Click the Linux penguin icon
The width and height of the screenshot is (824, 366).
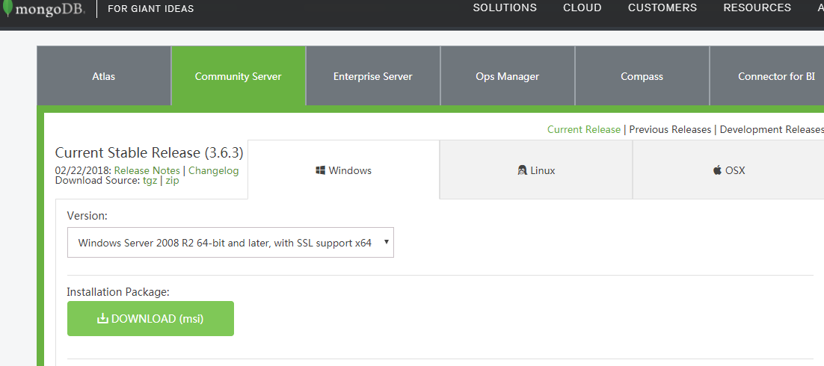click(x=523, y=170)
